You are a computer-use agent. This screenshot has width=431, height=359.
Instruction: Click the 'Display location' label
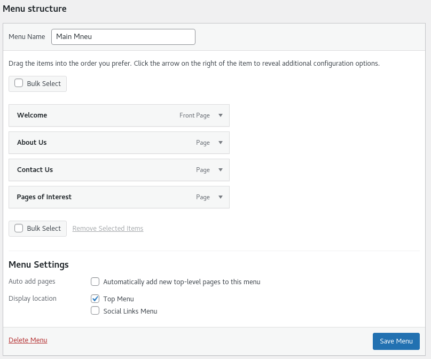coord(33,299)
